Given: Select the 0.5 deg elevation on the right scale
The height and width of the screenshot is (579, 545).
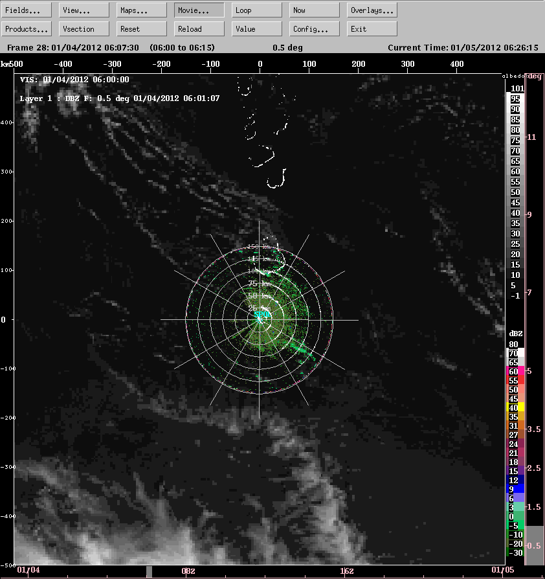Looking at the screenshot, I should tap(535, 545).
